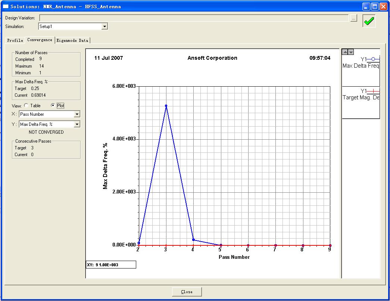Click the data point at pass 4
The height and width of the screenshot is (301, 390).
(x=194, y=240)
